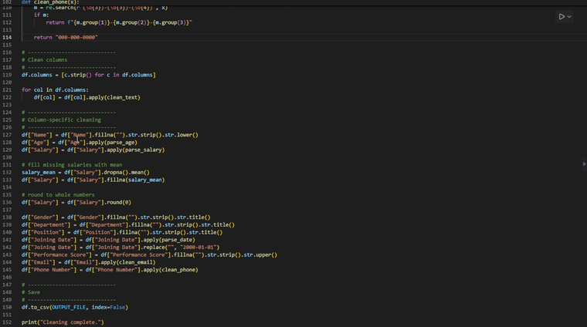Viewport: 587px width, 327px height.
Task: Expand the collapsed side panel arrow
Action: (x=584, y=164)
